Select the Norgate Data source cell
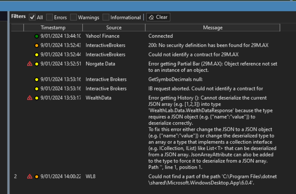296x194 pixels. click(x=100, y=64)
